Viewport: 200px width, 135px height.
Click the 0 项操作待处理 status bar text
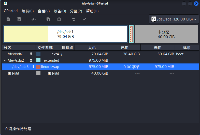(18, 129)
